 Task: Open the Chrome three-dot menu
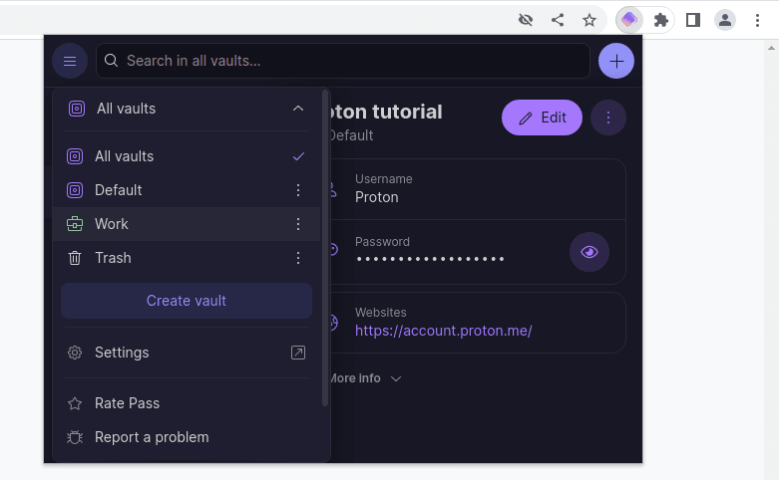(x=757, y=20)
